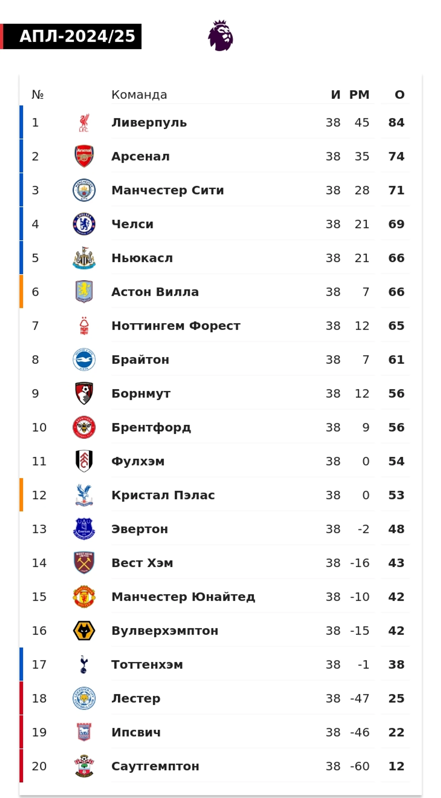
Task: Click the Arsenal club crest
Action: tap(84, 156)
